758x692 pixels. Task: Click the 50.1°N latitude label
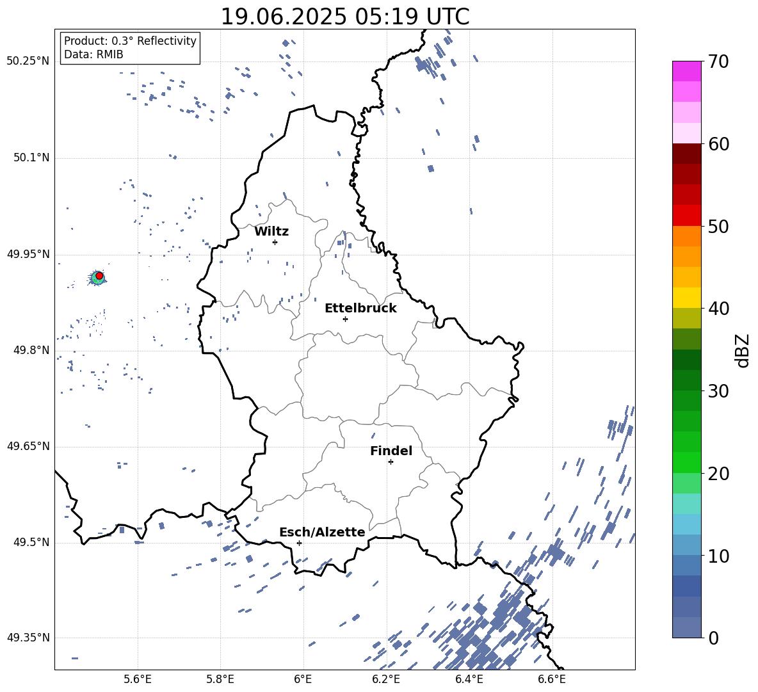(31, 157)
